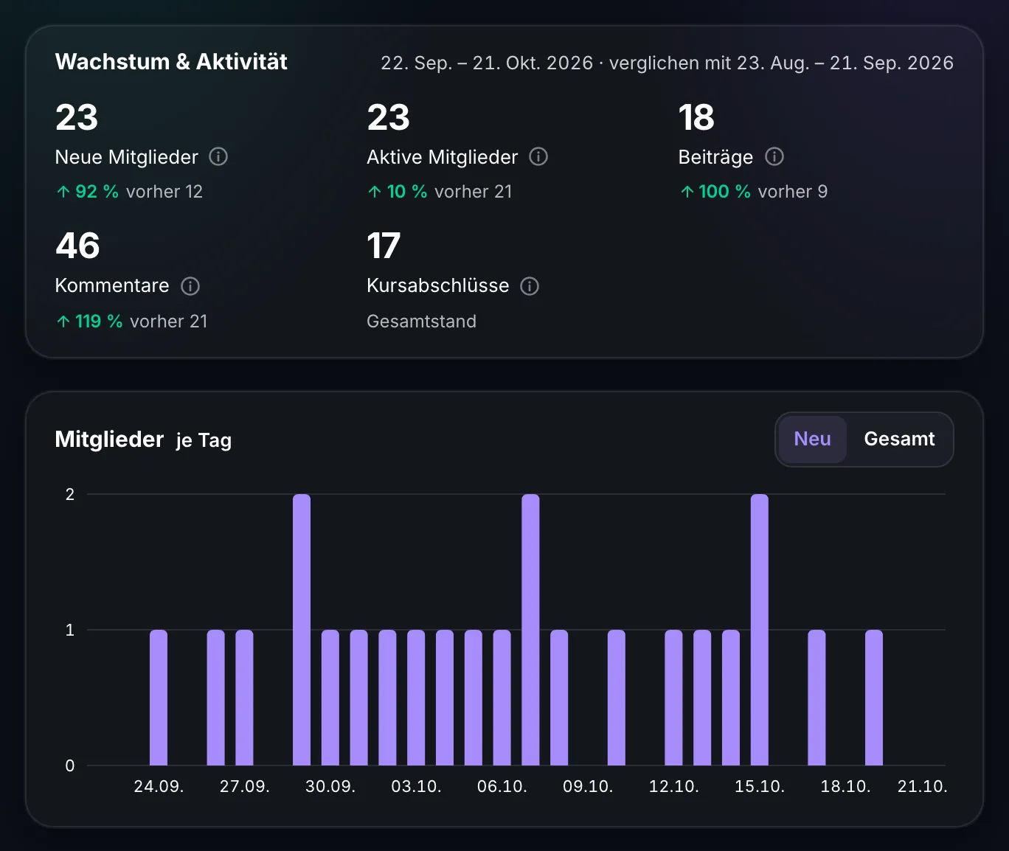The height and width of the screenshot is (851, 1009).
Task: Open info icon next to Neue Mitglieder
Action: [x=218, y=156]
